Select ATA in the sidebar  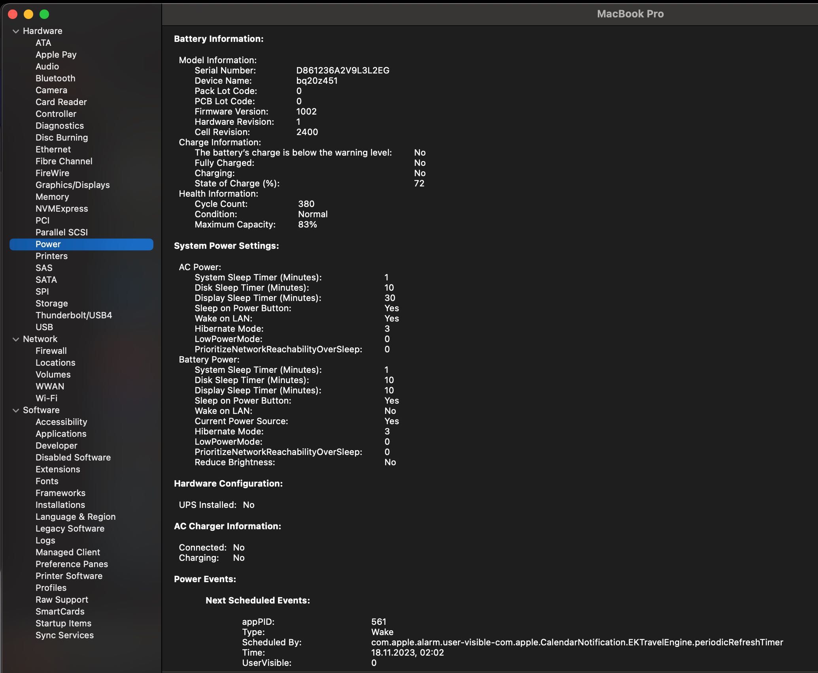pos(43,43)
